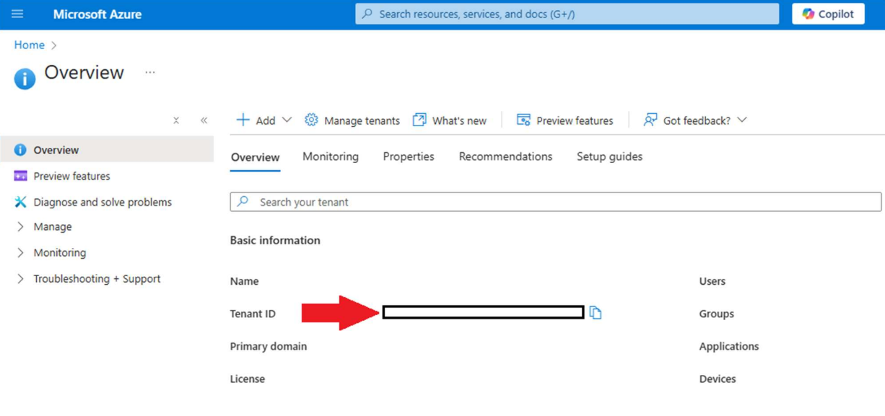Click the Got feedback person icon
The height and width of the screenshot is (416, 885).
650,120
